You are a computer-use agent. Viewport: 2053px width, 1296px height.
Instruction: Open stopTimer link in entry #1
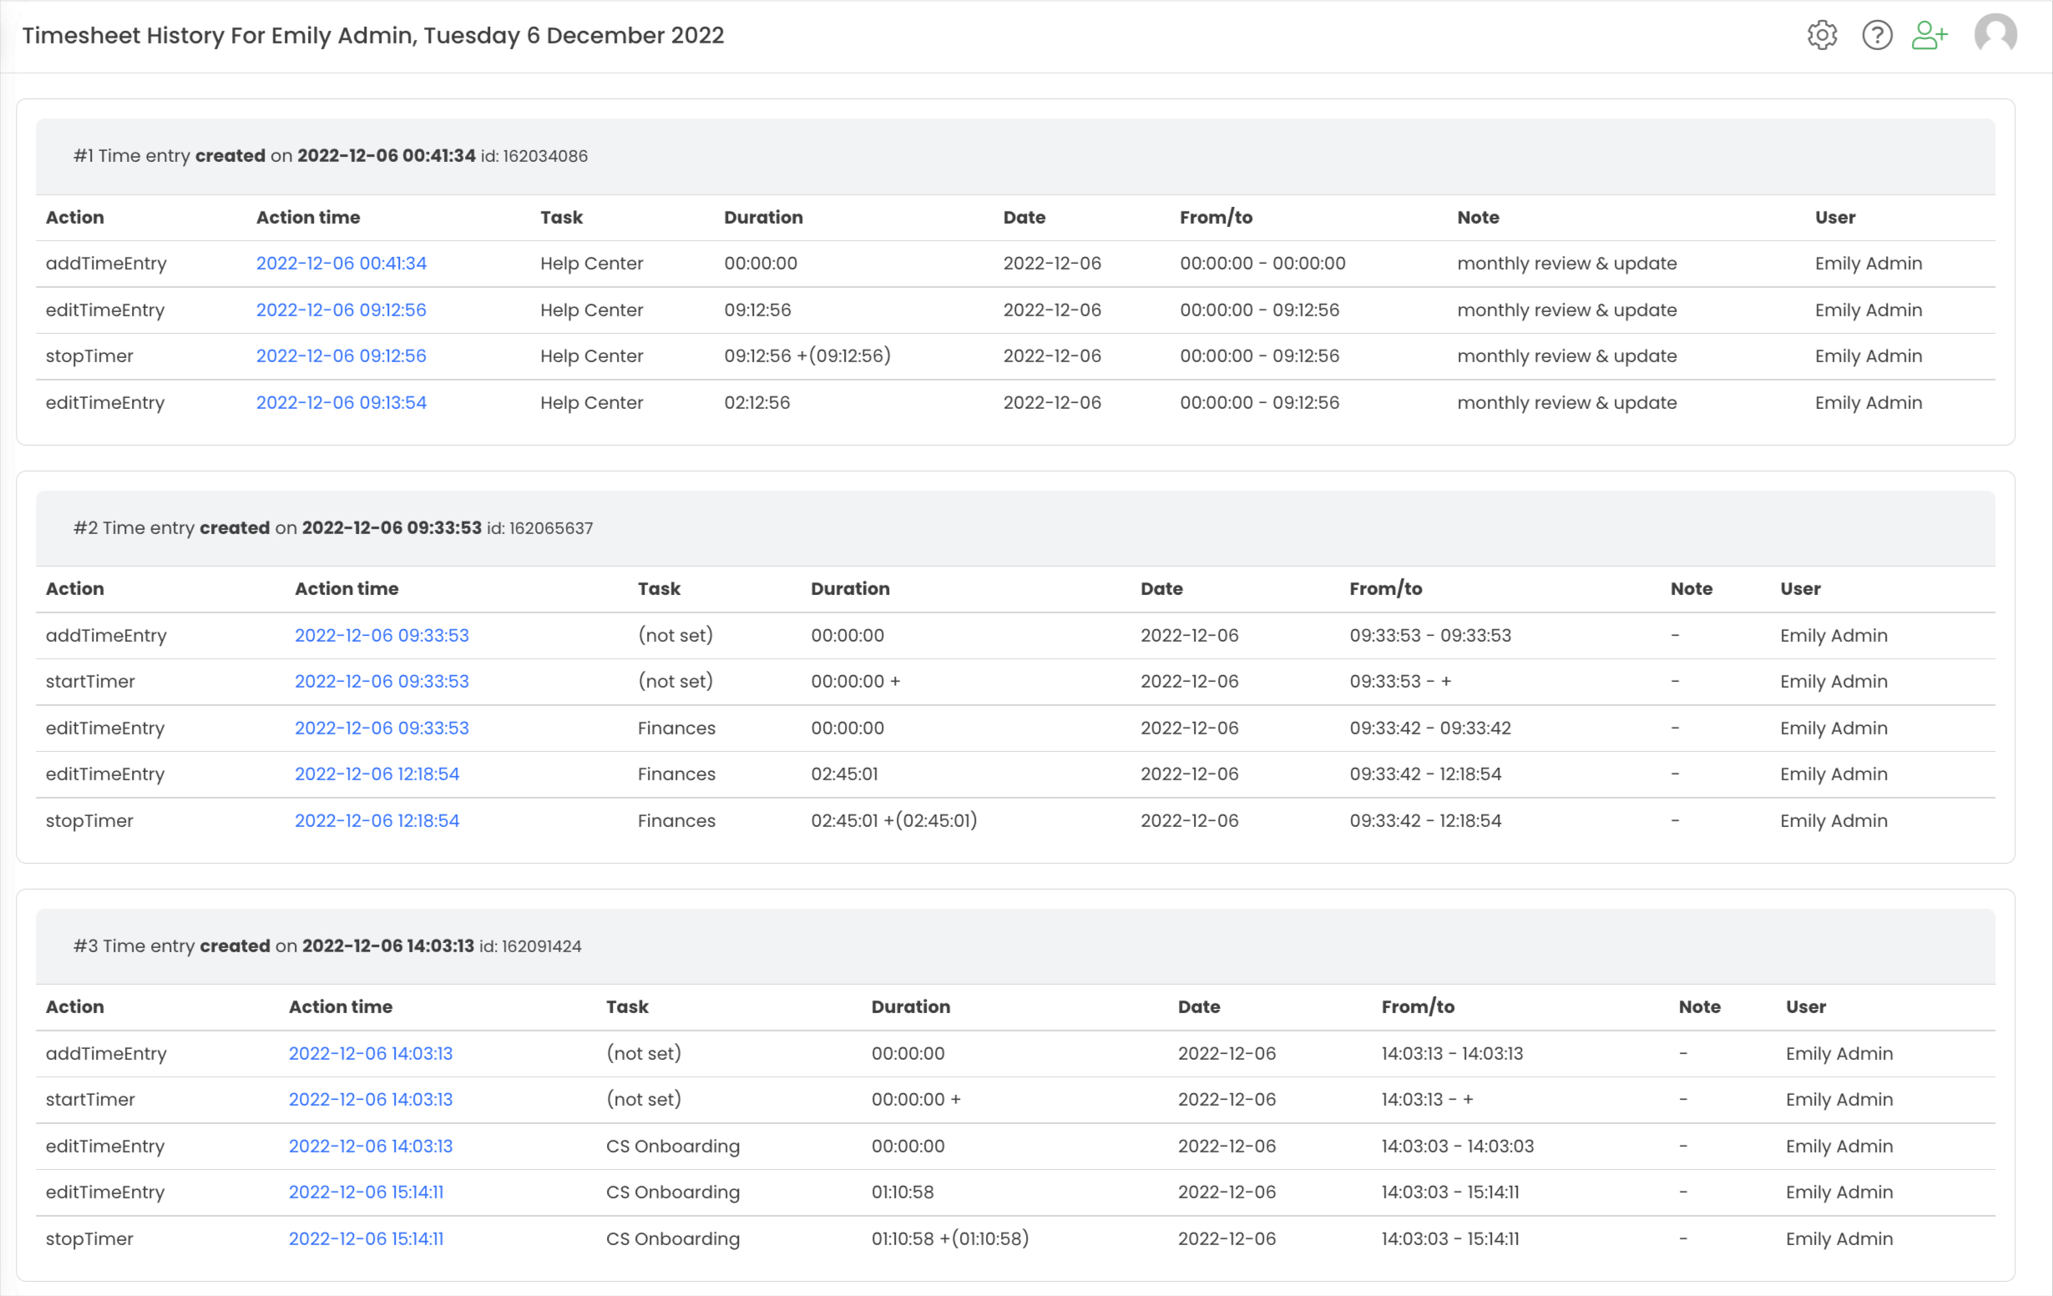(341, 356)
